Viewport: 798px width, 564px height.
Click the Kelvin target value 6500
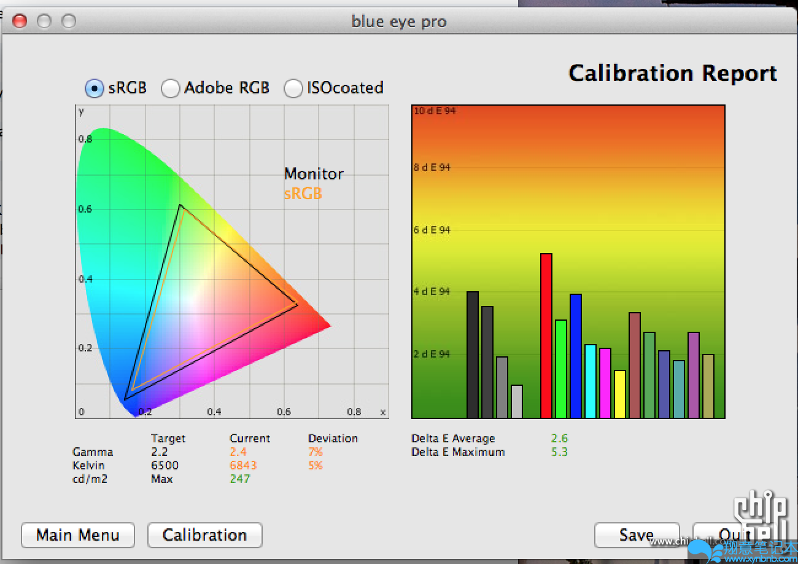click(165, 466)
